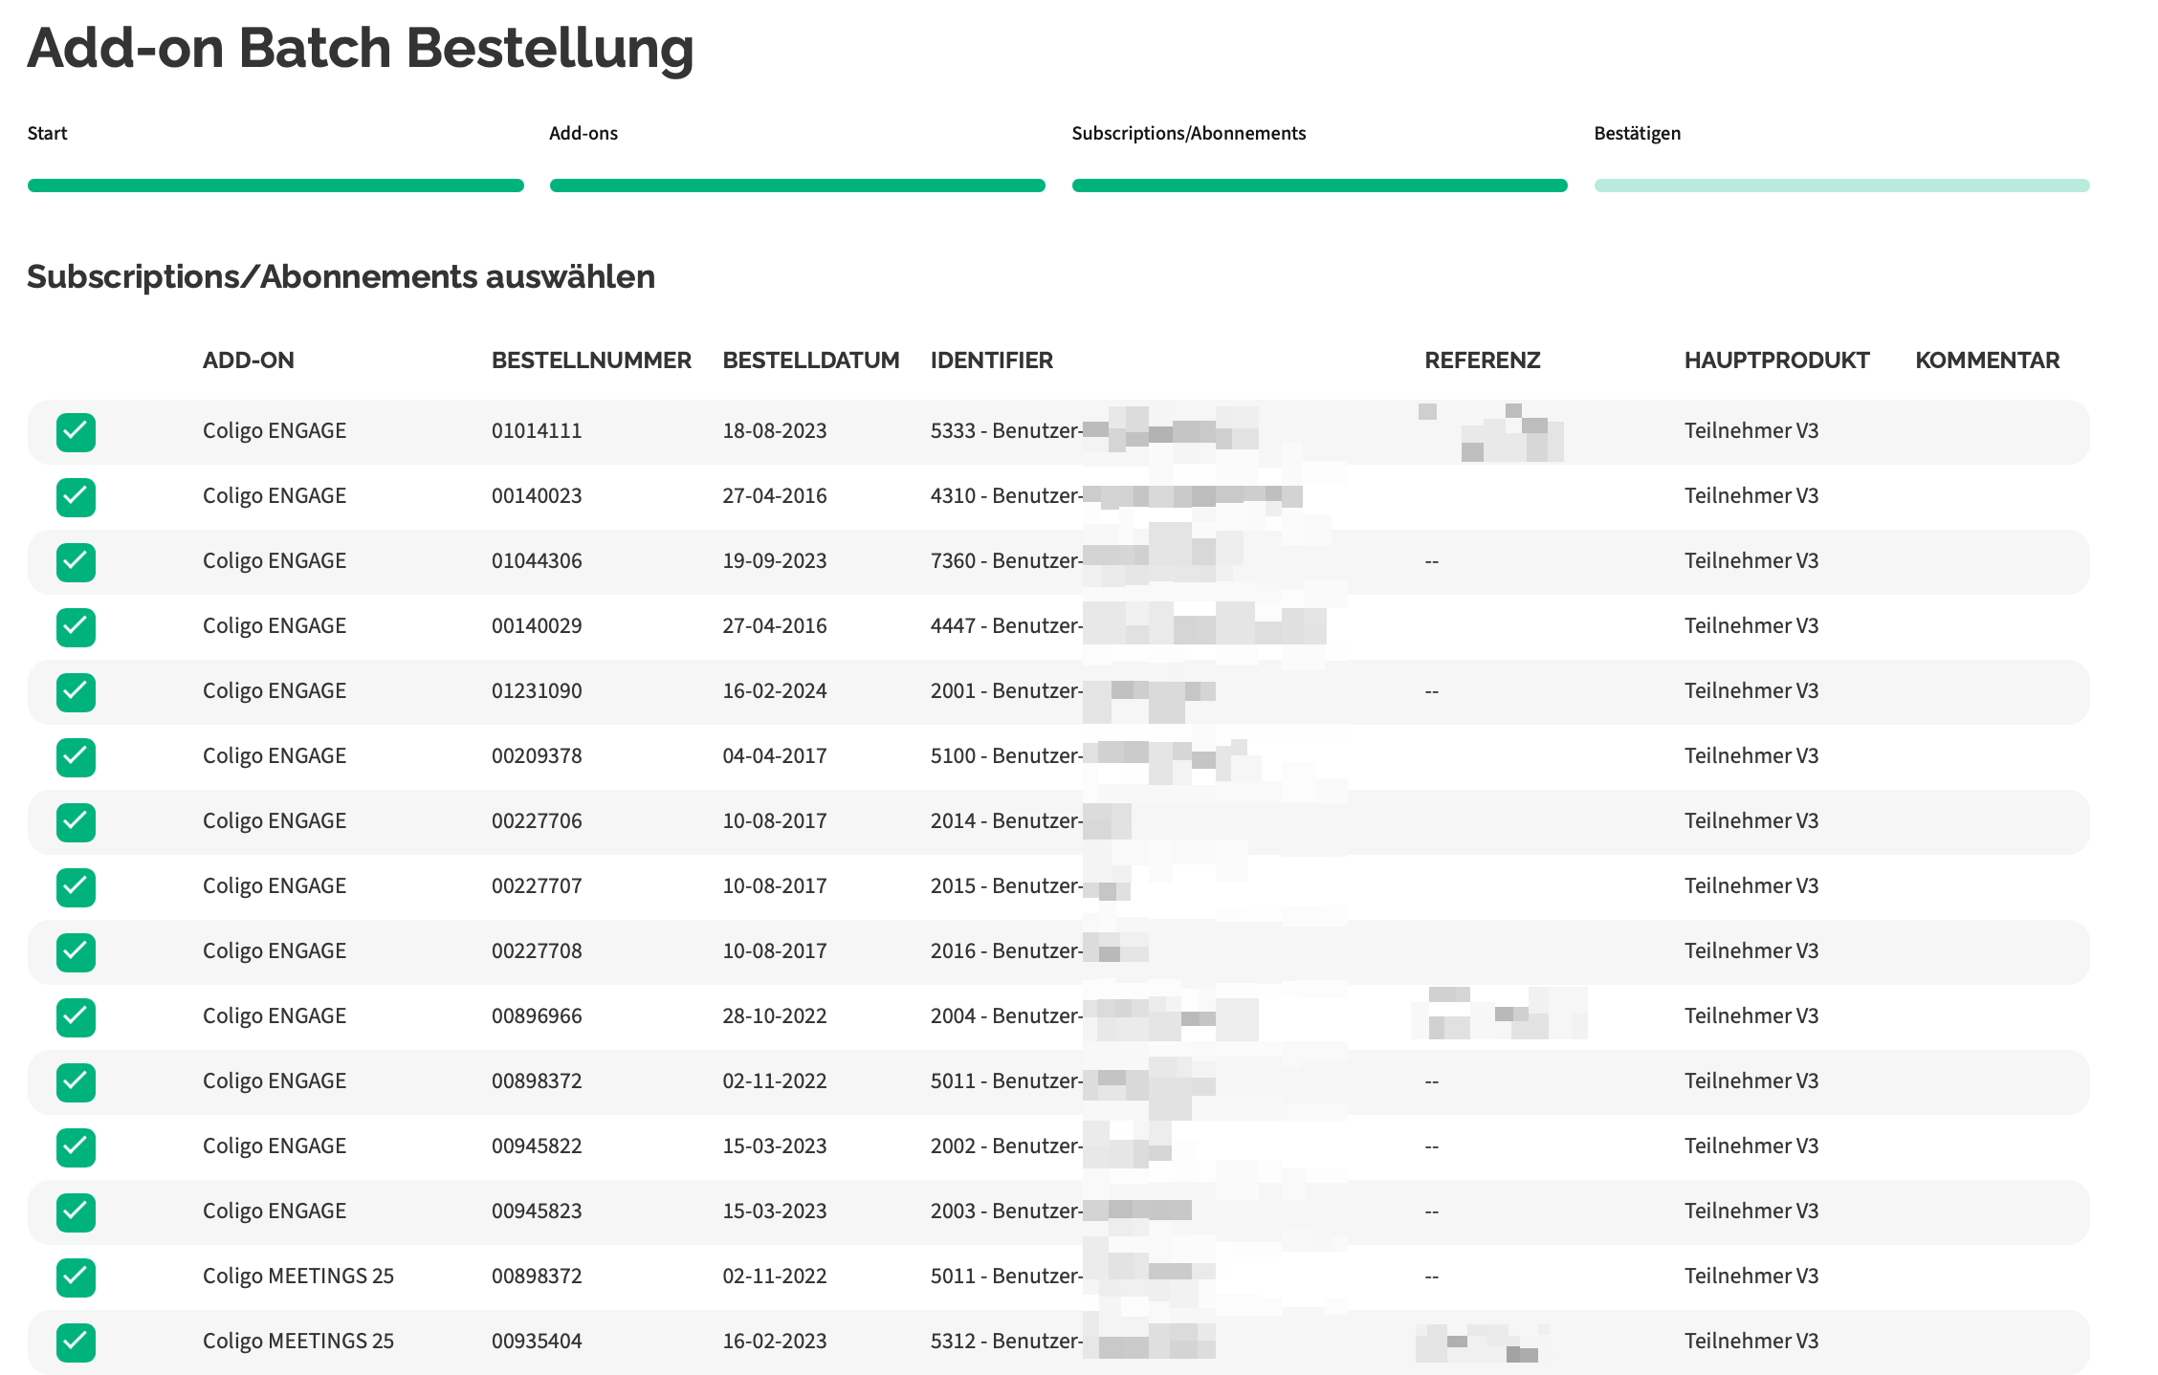Viewport: 2158px width, 1375px height.
Task: Deselect the row with order number 00140023
Action: (x=76, y=497)
